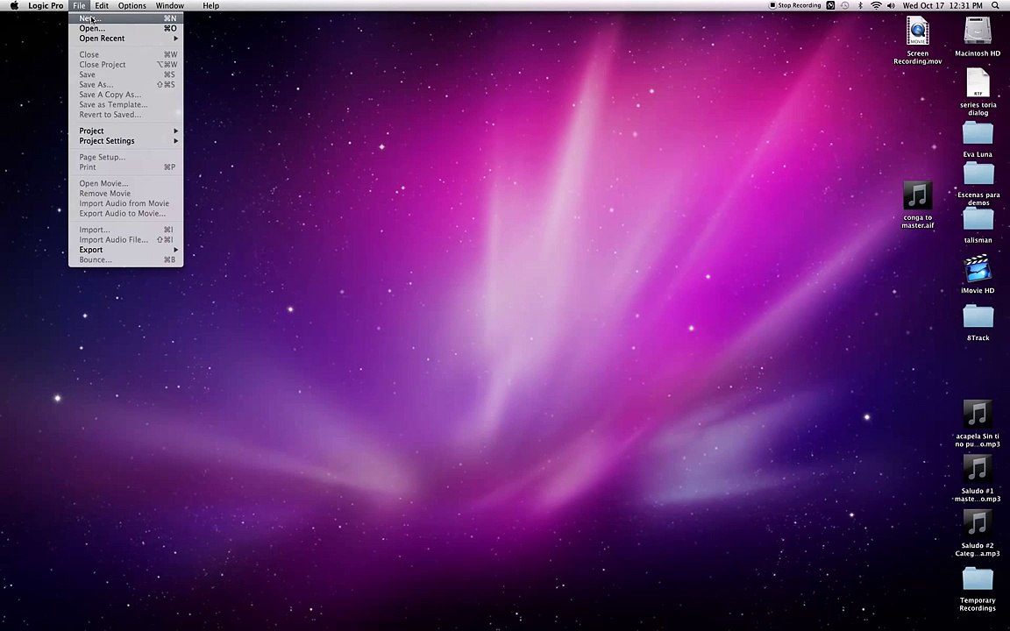
Task: Open the Wi-Fi status menu
Action: click(x=876, y=6)
